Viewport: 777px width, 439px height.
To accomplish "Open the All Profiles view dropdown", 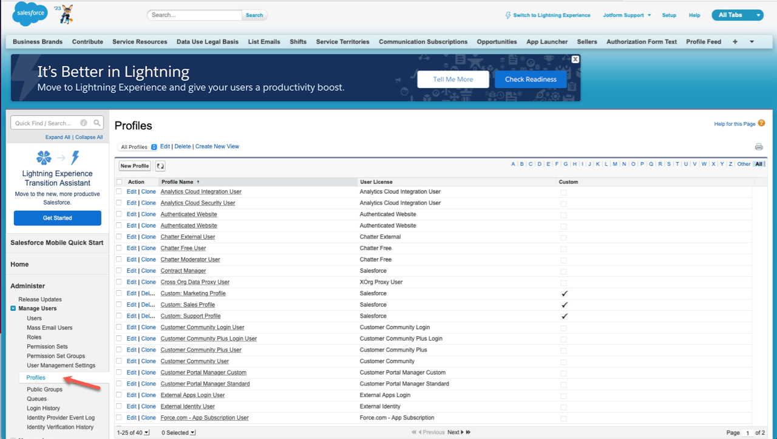I will pos(138,147).
